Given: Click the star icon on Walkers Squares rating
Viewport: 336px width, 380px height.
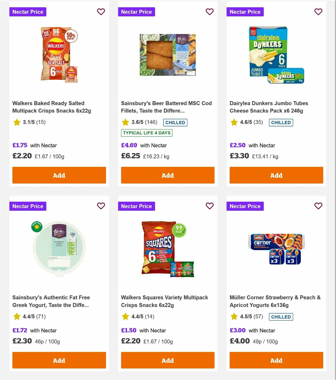Looking at the screenshot, I should tap(125, 317).
